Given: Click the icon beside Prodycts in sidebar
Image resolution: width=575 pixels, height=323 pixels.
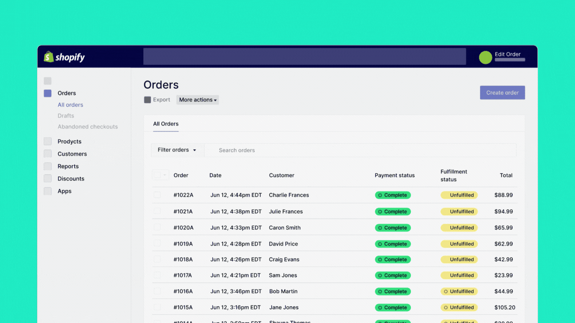Looking at the screenshot, I should [48, 142].
